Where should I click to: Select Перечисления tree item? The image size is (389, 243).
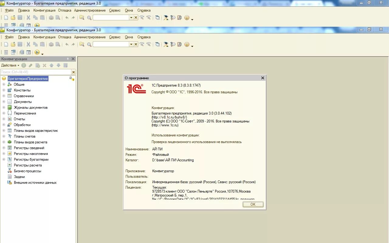pyautogui.click(x=25, y=113)
